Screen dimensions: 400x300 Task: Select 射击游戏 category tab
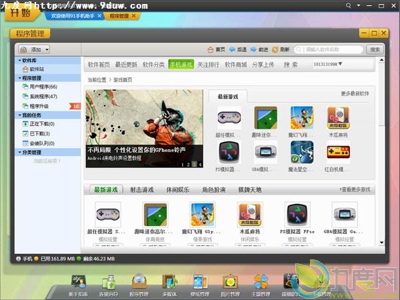(142, 190)
